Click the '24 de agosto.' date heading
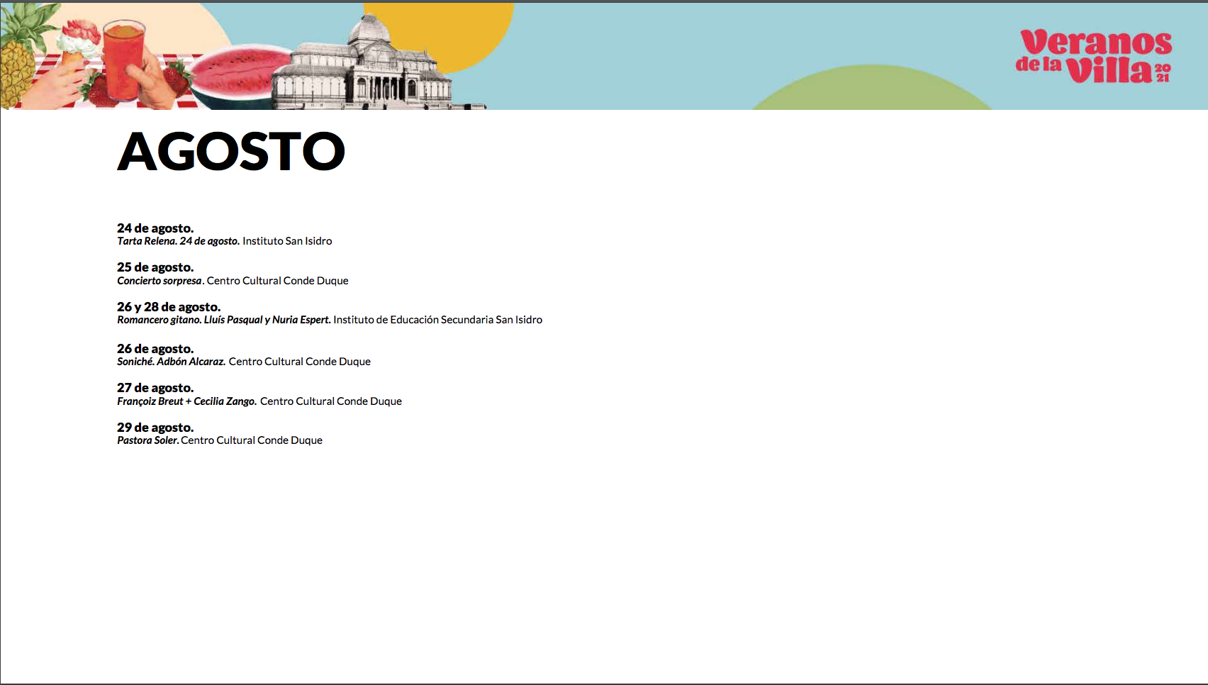This screenshot has height=685, width=1208. (155, 228)
